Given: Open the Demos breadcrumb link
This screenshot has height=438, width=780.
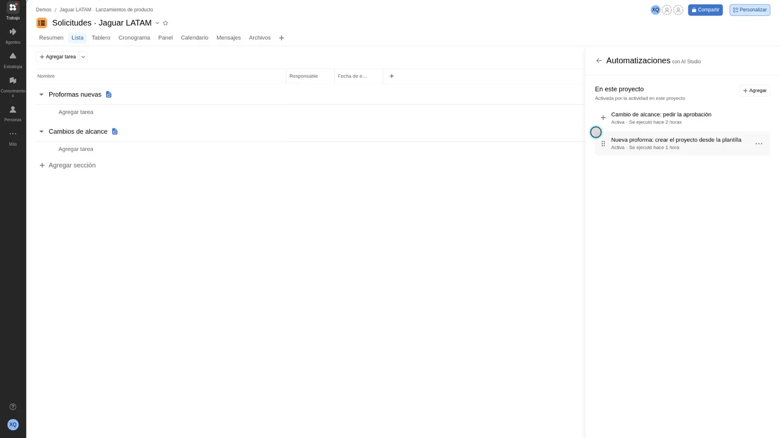Looking at the screenshot, I should (x=43, y=10).
